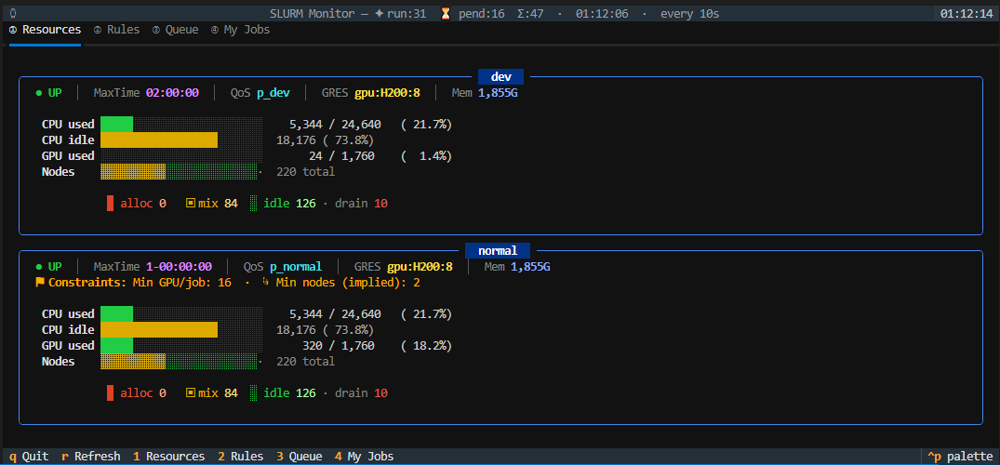Click Mem 1,855G in normal panel
Viewport: 1000px width, 465px height.
point(517,267)
